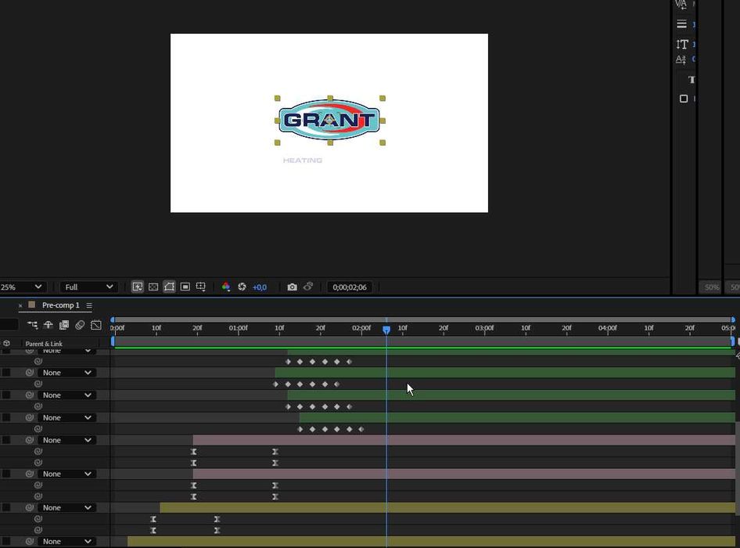
Task: Enable Motion Blur in the timeline
Action: [x=80, y=325]
